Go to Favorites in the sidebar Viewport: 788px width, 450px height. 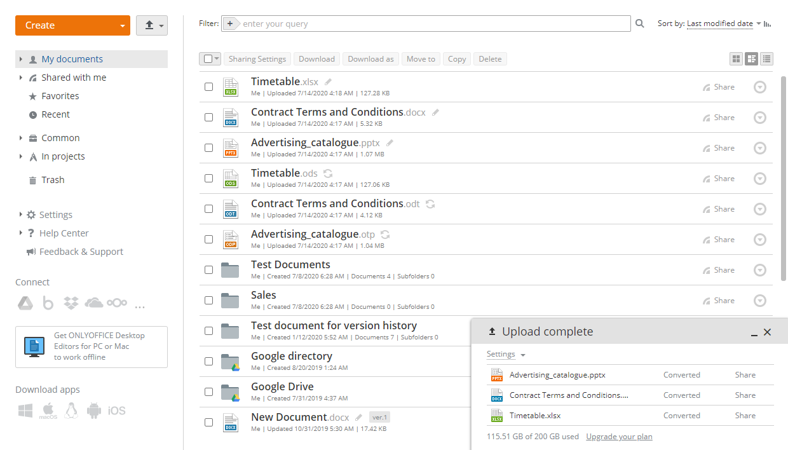click(x=61, y=95)
